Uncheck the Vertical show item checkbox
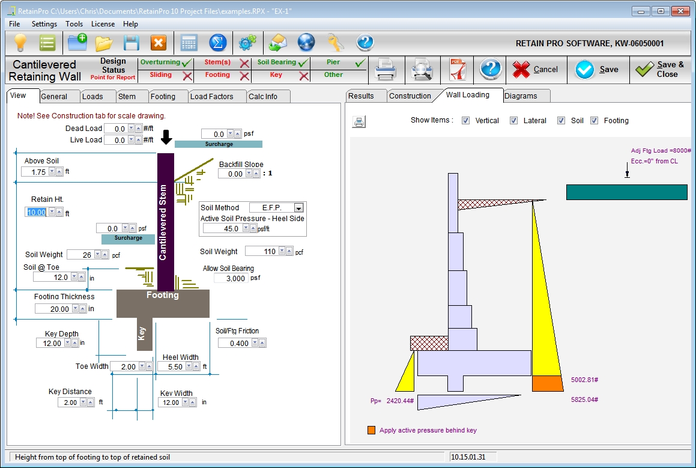Viewport: 696px width, 468px height. click(465, 121)
